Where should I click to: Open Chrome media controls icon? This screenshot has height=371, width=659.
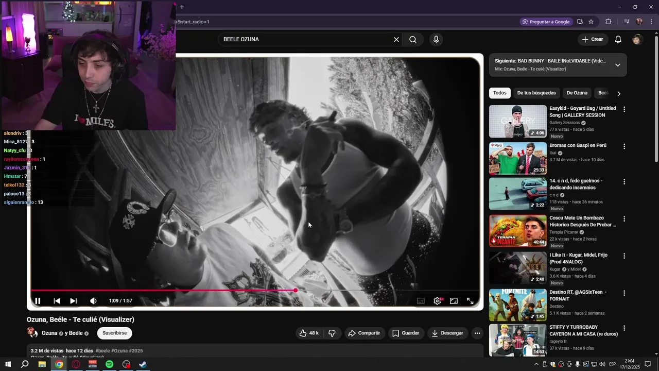627,22
